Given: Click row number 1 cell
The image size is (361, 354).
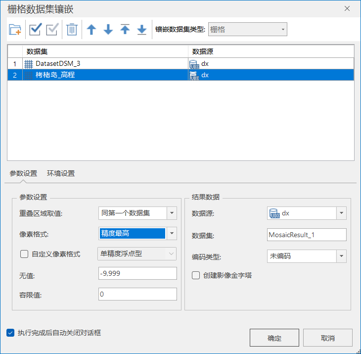Looking at the screenshot, I should click(15, 63).
